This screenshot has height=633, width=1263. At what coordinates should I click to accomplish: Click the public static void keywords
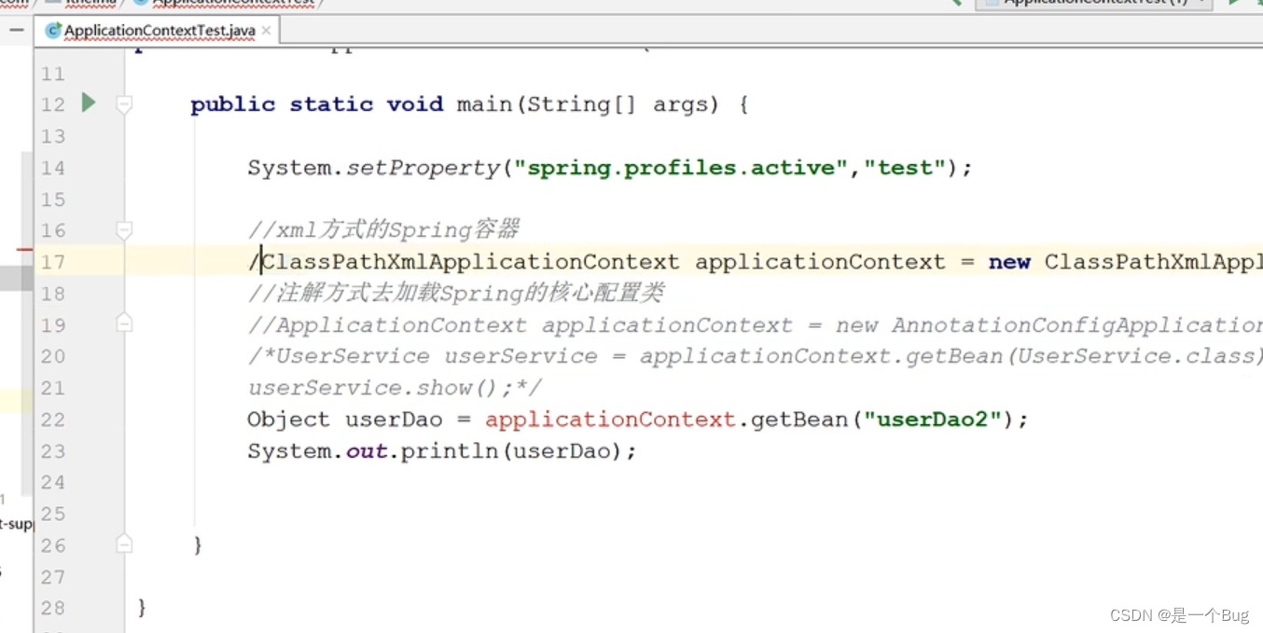pyautogui.click(x=317, y=104)
